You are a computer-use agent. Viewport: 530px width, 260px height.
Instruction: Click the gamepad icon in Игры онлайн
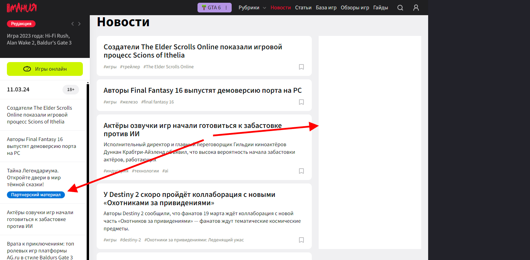pyautogui.click(x=27, y=69)
